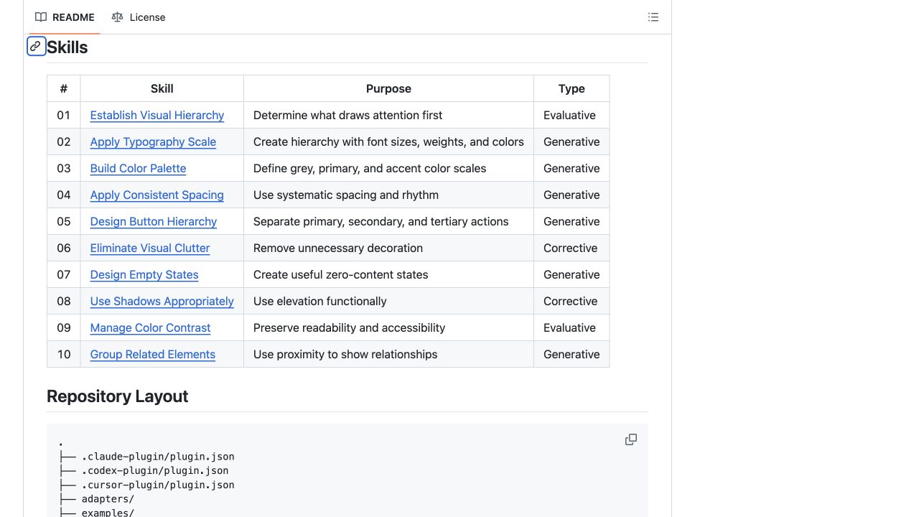Switch to the License tab
The height and width of the screenshot is (517, 919).
pos(139,17)
